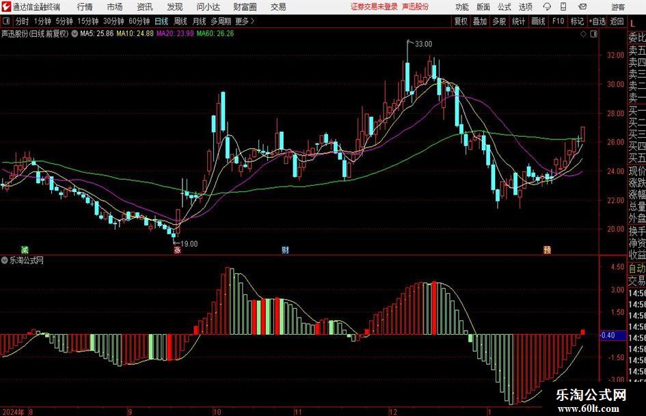Click the 声迅股份(日线 前复权) chart title

pyautogui.click(x=35, y=33)
